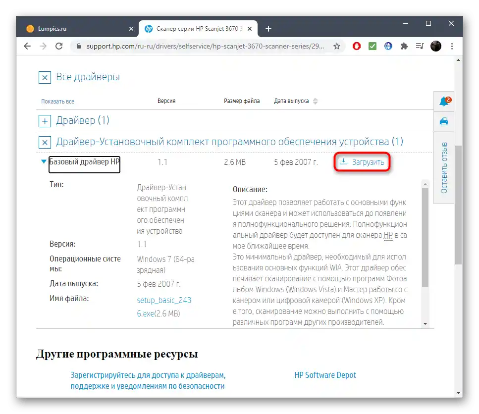Click description box scroll up arrow
Viewport: 479px width, 414px height.
pyautogui.click(x=425, y=184)
